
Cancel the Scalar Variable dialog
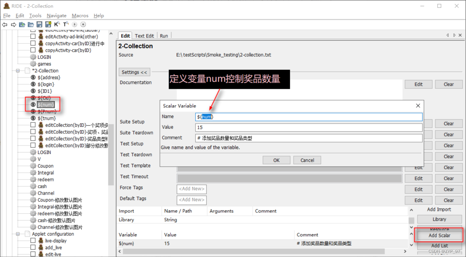[307, 160]
